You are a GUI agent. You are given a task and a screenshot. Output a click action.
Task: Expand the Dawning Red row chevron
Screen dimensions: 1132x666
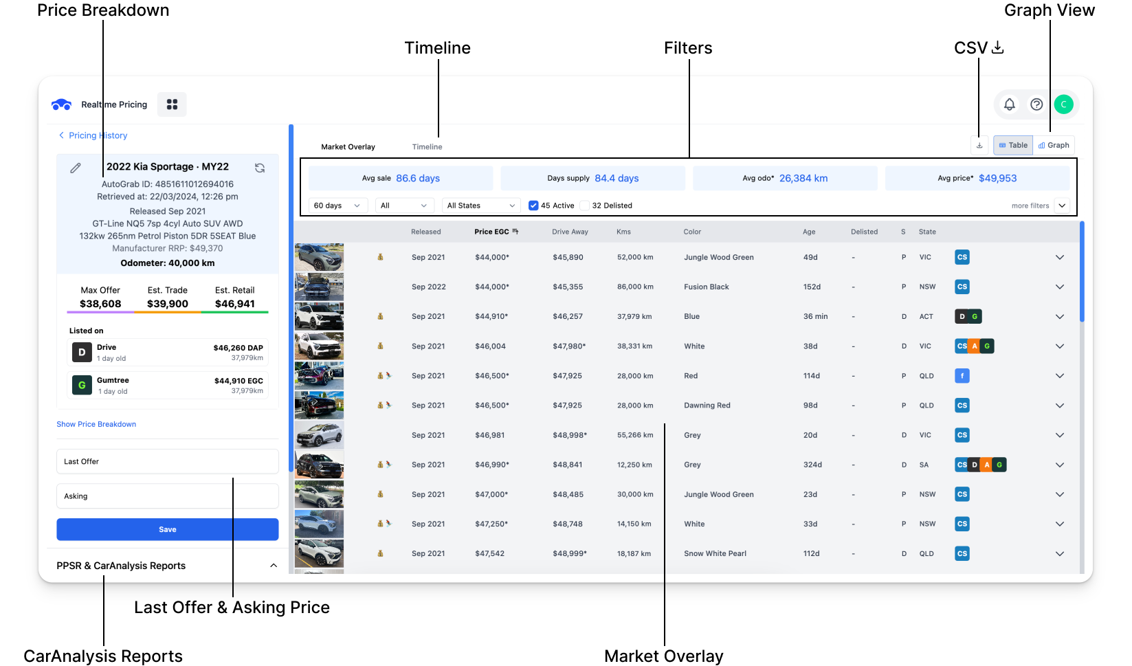[1060, 406]
